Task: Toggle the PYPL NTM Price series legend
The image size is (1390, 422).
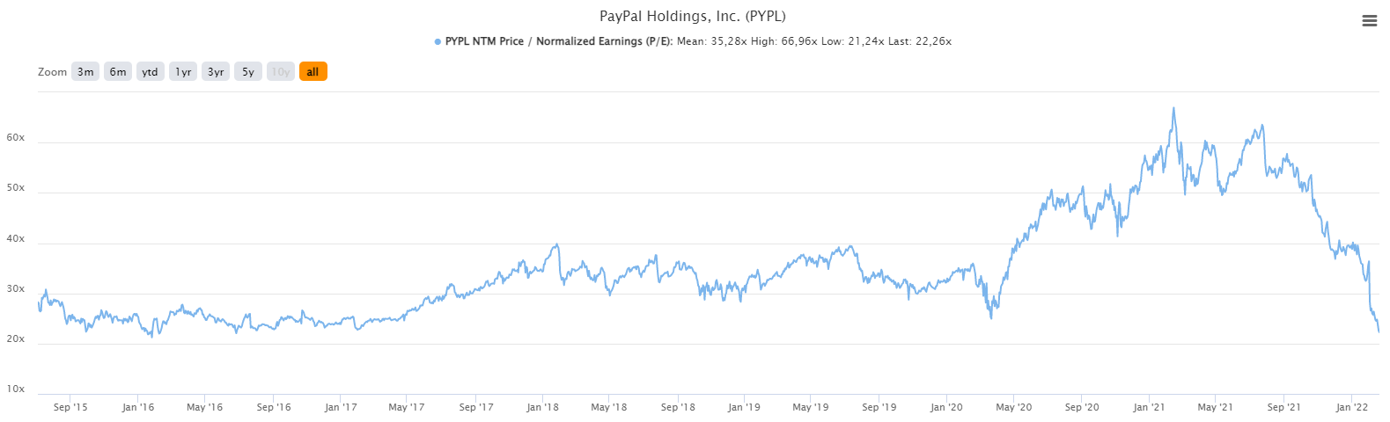Action: pyautogui.click(x=558, y=41)
